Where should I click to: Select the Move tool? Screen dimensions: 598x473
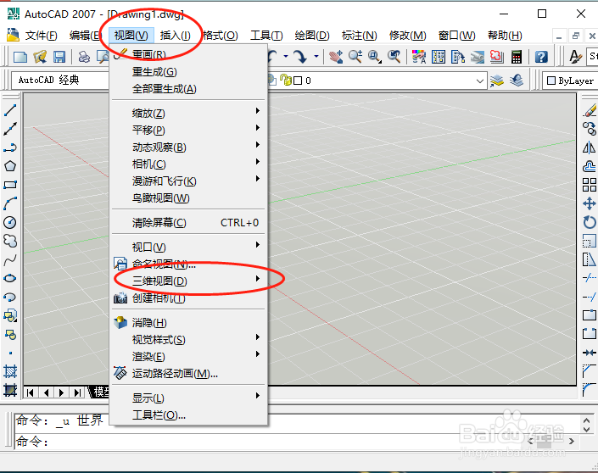[x=590, y=203]
